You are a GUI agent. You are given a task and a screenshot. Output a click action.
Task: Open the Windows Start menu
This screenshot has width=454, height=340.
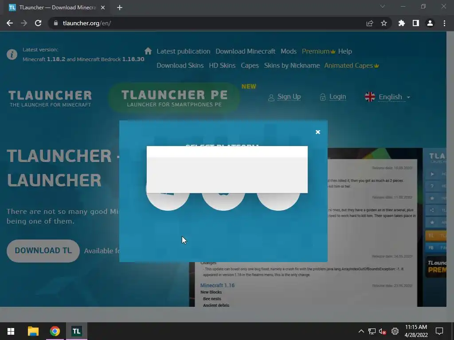point(11,331)
